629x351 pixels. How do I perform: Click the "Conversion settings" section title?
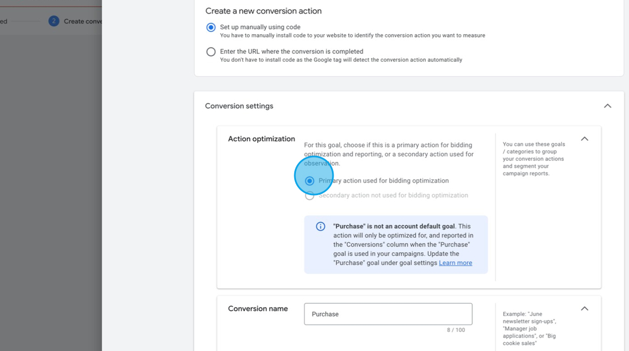coord(239,106)
